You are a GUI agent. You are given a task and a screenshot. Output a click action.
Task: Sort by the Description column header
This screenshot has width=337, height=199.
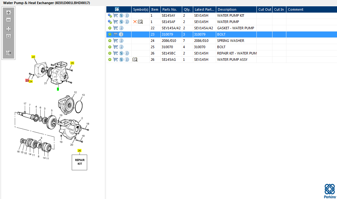[x=236, y=9]
